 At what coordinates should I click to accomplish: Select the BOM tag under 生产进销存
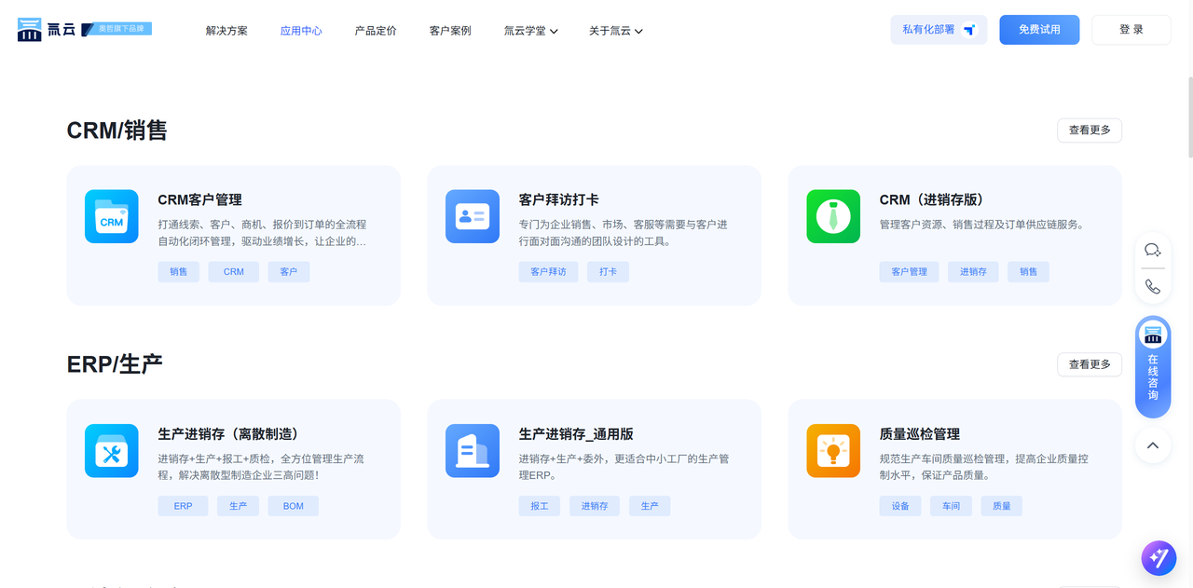[293, 506]
